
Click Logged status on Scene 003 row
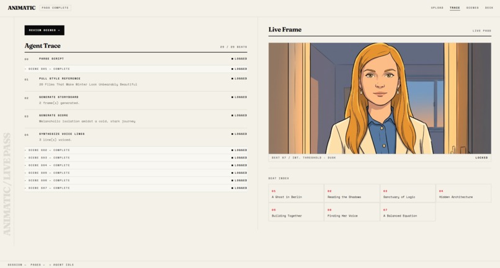click(x=239, y=158)
